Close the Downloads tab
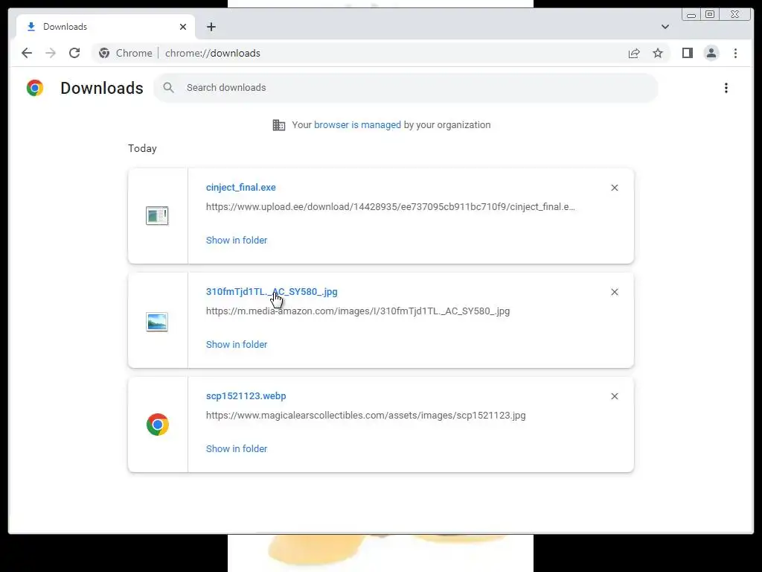The height and width of the screenshot is (572, 762). click(x=183, y=27)
